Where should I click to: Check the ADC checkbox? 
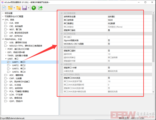(5, 75)
